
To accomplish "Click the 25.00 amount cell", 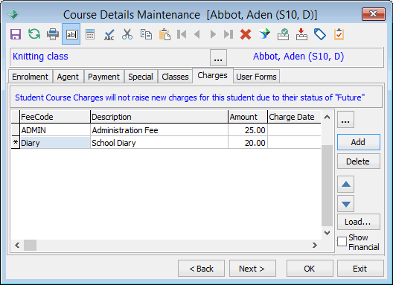I will coord(248,130).
